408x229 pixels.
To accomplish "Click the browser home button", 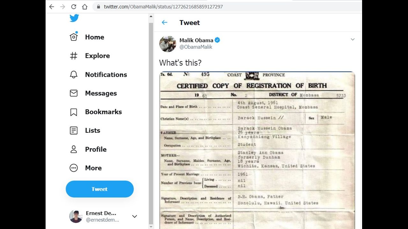I will (84, 7).
